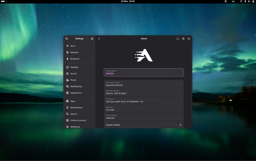Open the Notifications settings page
Screen dimensions: 256x161
(79, 108)
